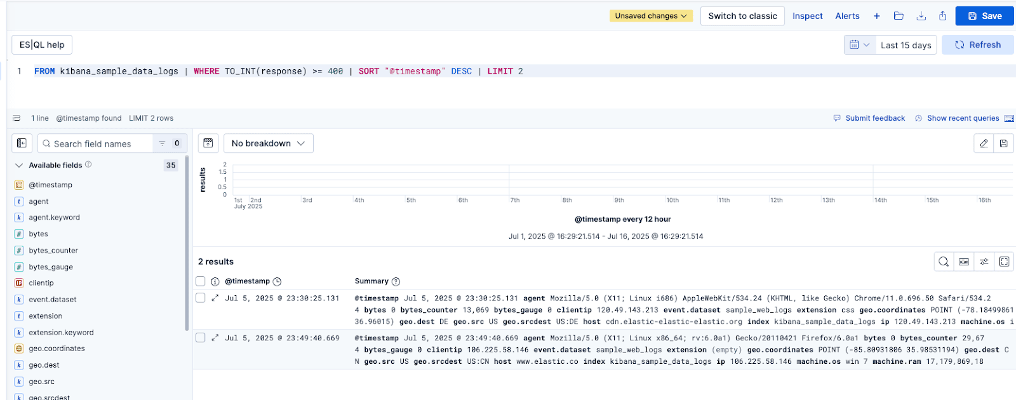Hide the chart toggle icon

point(208,143)
